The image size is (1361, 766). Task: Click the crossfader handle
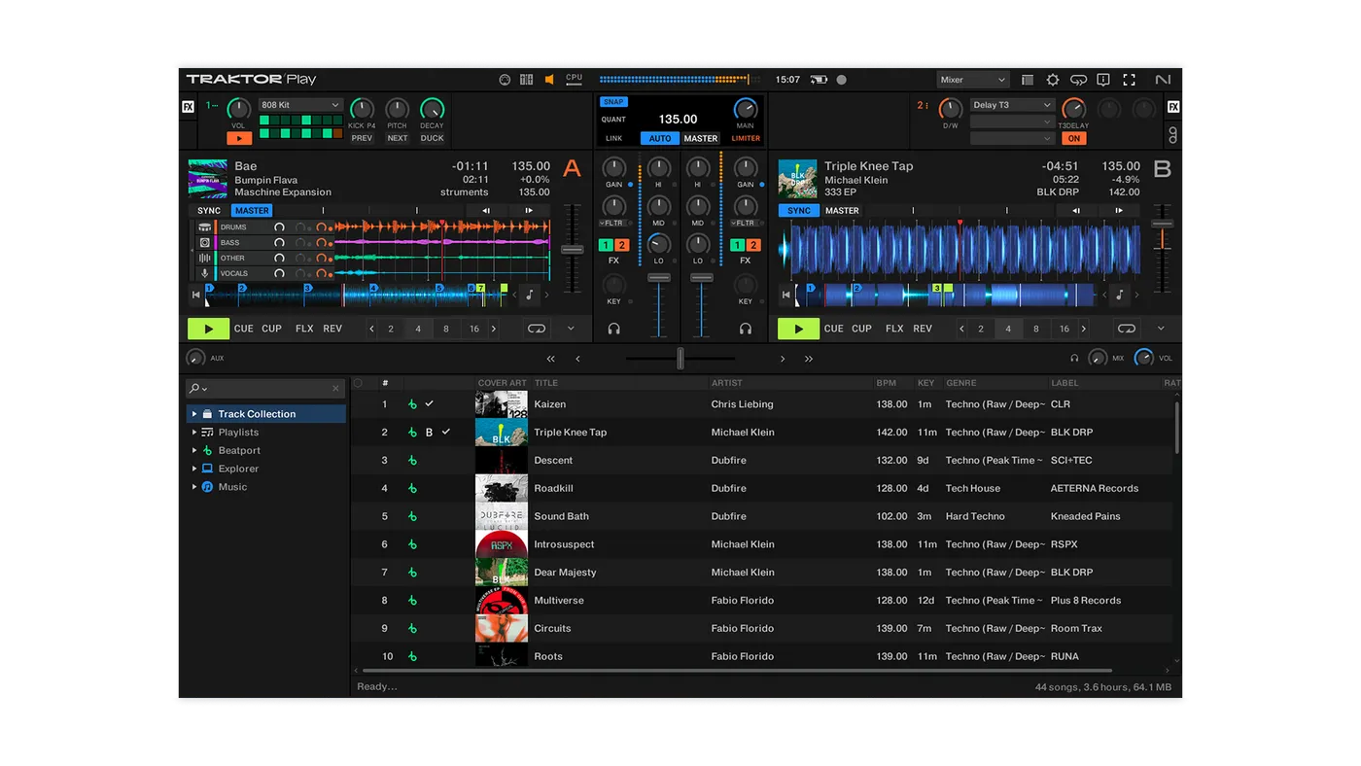(x=680, y=359)
